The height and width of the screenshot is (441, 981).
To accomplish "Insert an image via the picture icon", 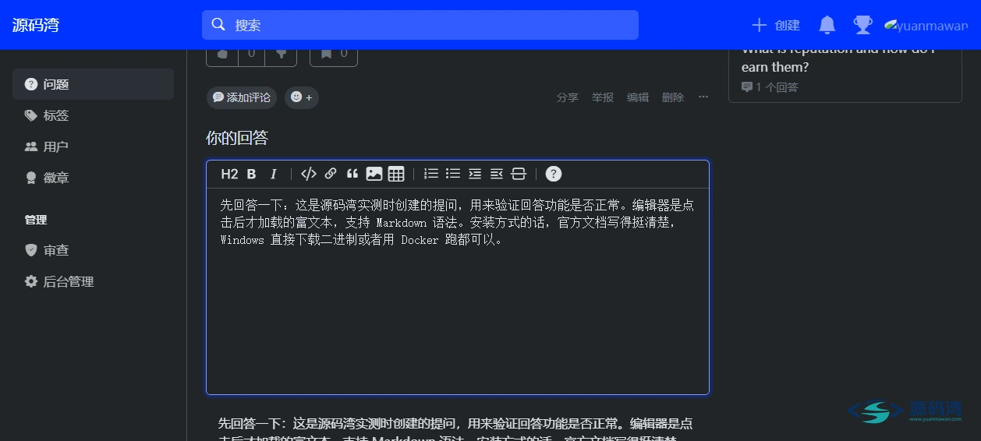I will click(x=374, y=174).
